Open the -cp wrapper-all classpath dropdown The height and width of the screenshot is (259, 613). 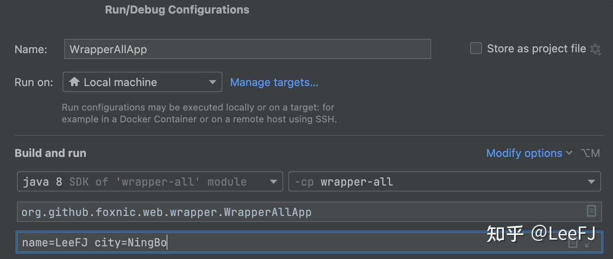click(591, 182)
